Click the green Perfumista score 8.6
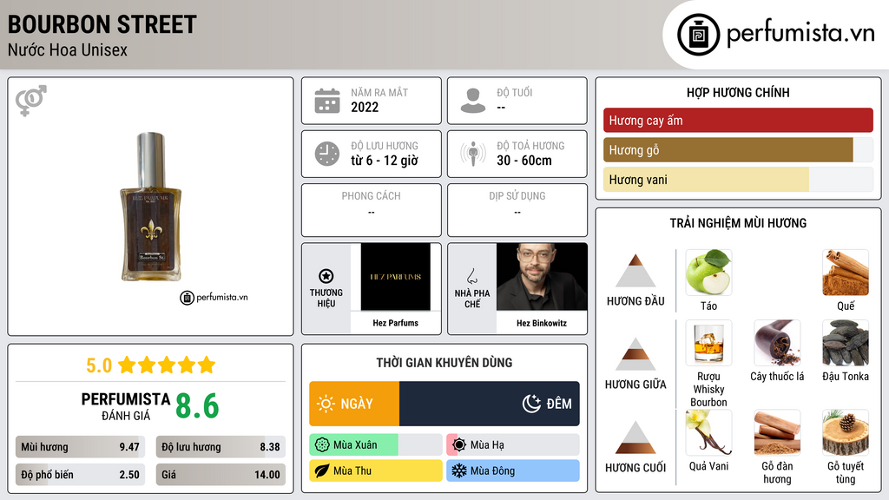Screen dimensions: 889x500 (x=197, y=406)
